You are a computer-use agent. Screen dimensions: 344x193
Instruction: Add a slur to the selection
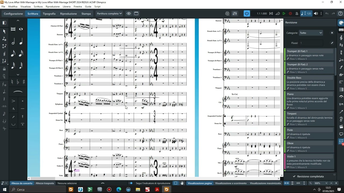click(x=18, y=92)
